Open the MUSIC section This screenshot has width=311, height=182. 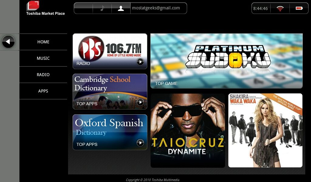[x=43, y=58]
